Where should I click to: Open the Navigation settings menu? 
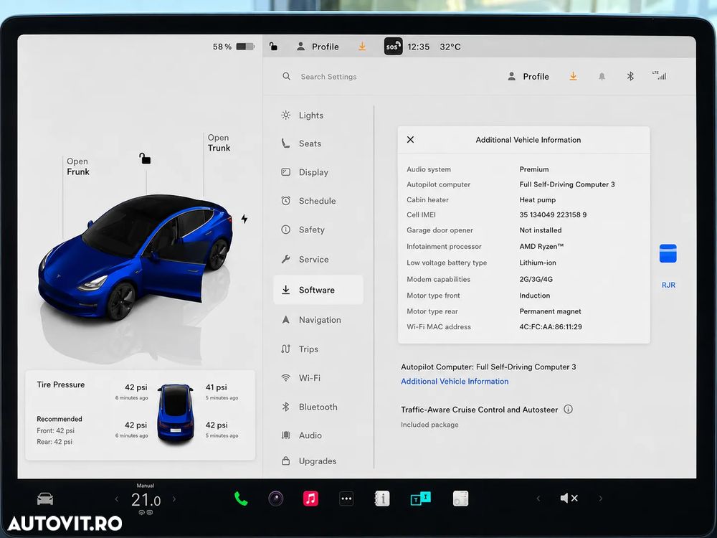tap(311, 320)
